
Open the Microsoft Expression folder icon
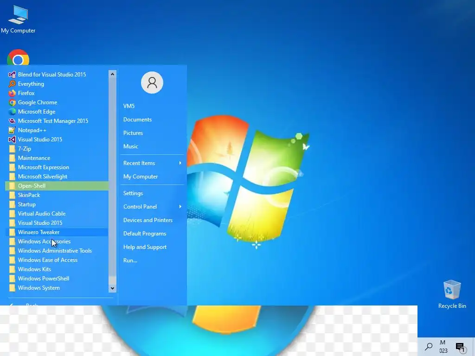(x=12, y=167)
